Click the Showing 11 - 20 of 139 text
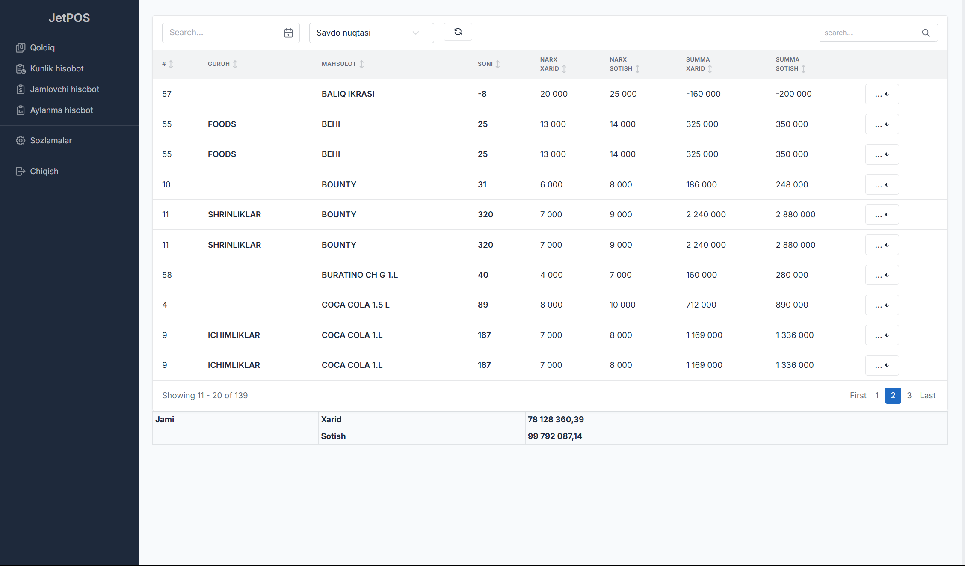The height and width of the screenshot is (566, 965). (205, 395)
